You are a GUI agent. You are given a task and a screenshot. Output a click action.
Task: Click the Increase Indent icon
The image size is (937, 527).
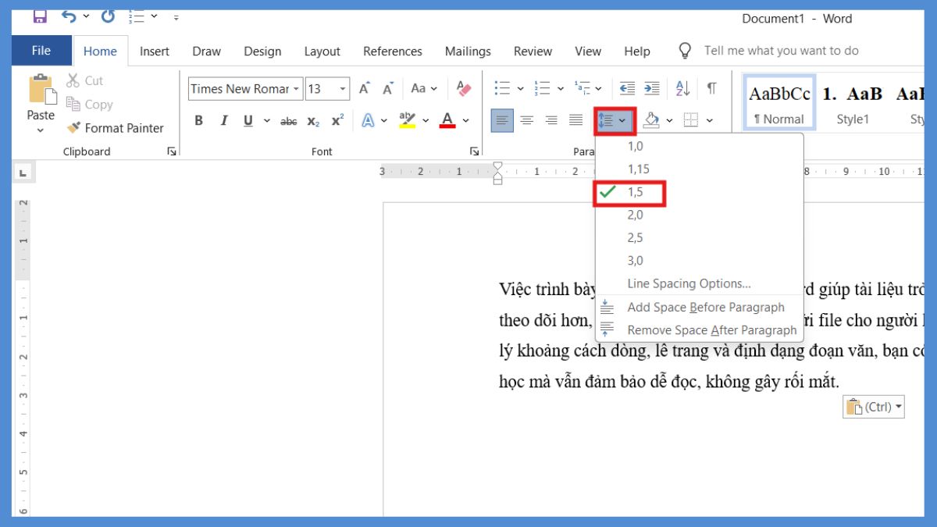click(652, 87)
